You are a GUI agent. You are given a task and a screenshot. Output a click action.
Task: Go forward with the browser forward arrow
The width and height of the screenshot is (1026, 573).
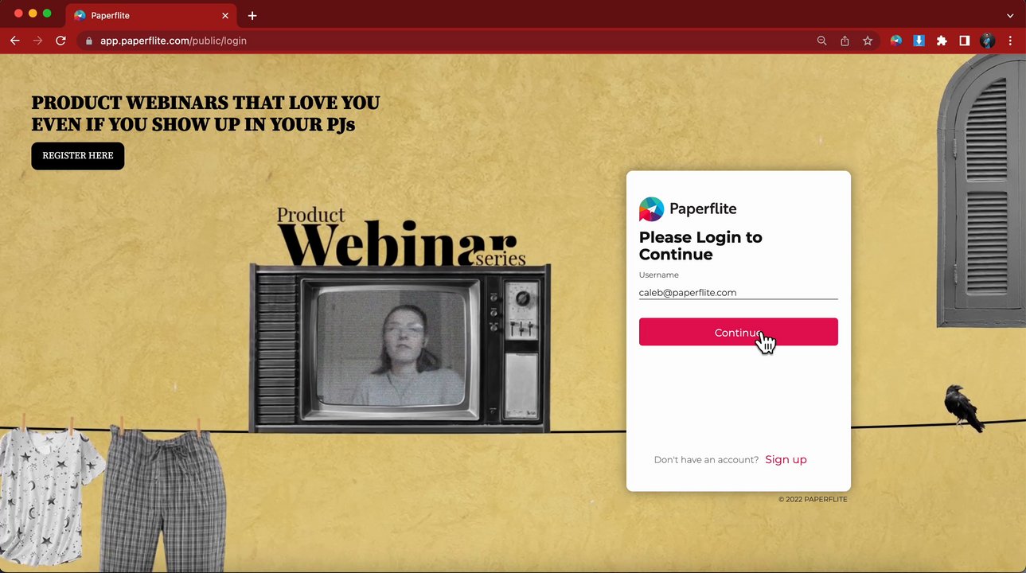pyautogui.click(x=37, y=41)
